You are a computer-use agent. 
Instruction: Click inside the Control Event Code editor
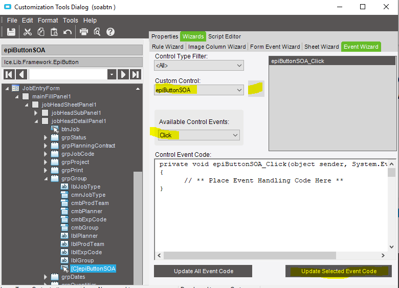click(x=271, y=205)
